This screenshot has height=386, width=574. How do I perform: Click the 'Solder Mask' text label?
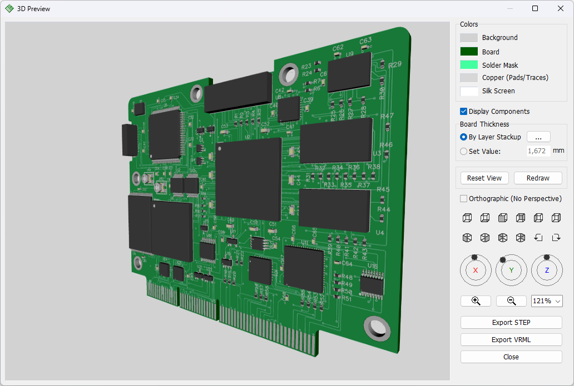click(x=499, y=65)
